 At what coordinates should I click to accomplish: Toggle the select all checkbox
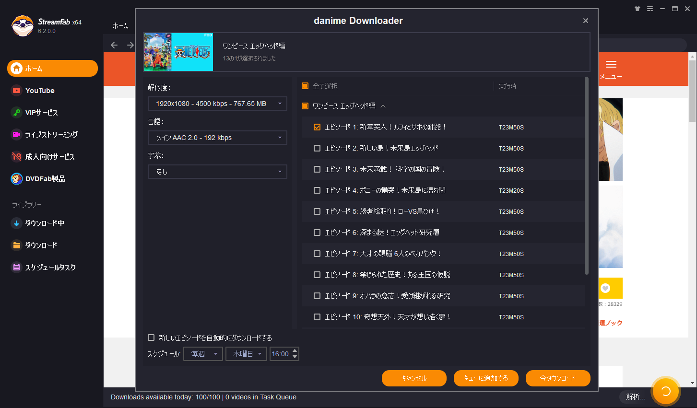pyautogui.click(x=305, y=86)
